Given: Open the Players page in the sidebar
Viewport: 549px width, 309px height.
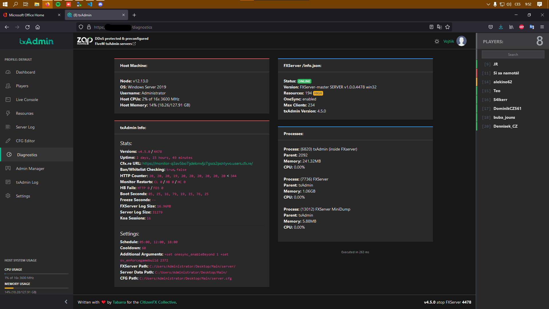Looking at the screenshot, I should pyautogui.click(x=22, y=86).
